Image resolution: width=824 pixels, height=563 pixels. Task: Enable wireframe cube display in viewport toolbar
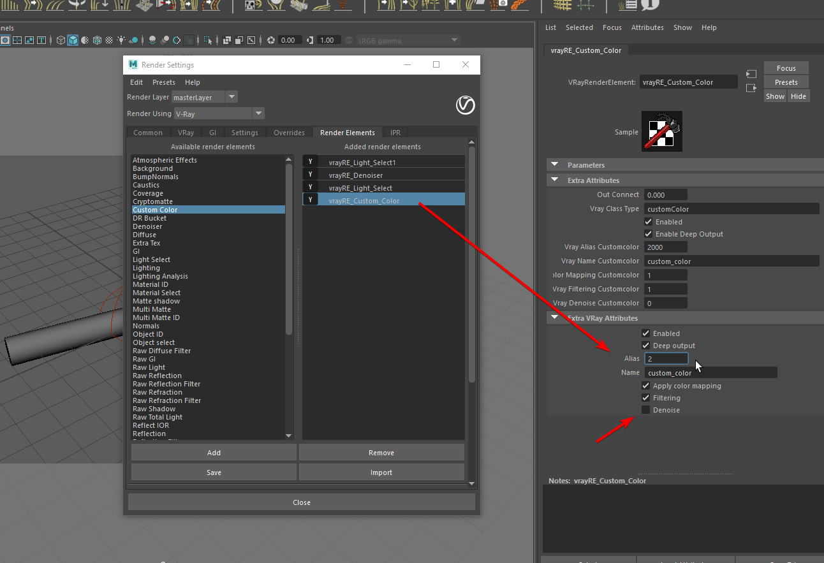pyautogui.click(x=61, y=40)
